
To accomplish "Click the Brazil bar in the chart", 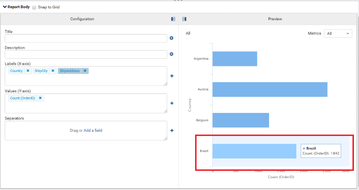I will [x=254, y=151].
